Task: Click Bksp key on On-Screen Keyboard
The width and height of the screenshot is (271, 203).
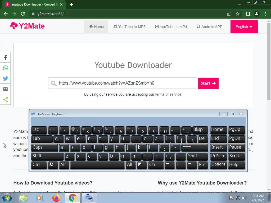Action: point(200,130)
